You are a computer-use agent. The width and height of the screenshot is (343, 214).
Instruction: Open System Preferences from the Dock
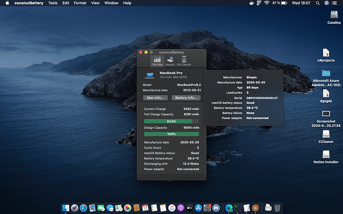207,208
